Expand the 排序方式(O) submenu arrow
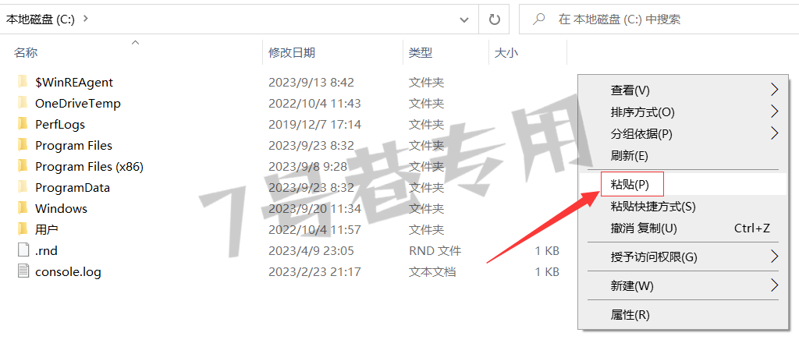 click(775, 111)
